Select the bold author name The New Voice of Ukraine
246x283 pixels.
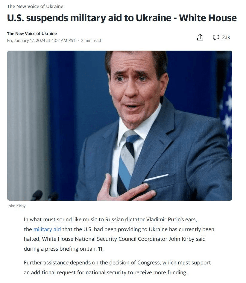pyautogui.click(x=32, y=34)
